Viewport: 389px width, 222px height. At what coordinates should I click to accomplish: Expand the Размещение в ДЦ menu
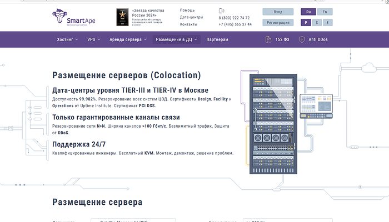coord(176,39)
